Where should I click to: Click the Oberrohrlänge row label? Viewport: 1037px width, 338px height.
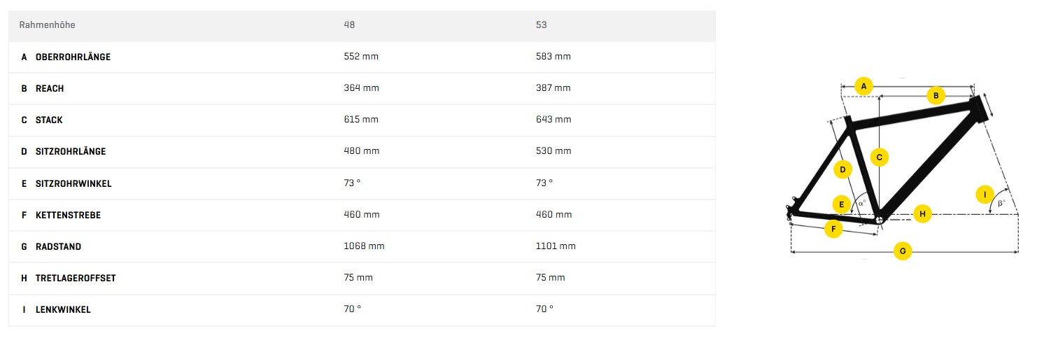click(73, 57)
